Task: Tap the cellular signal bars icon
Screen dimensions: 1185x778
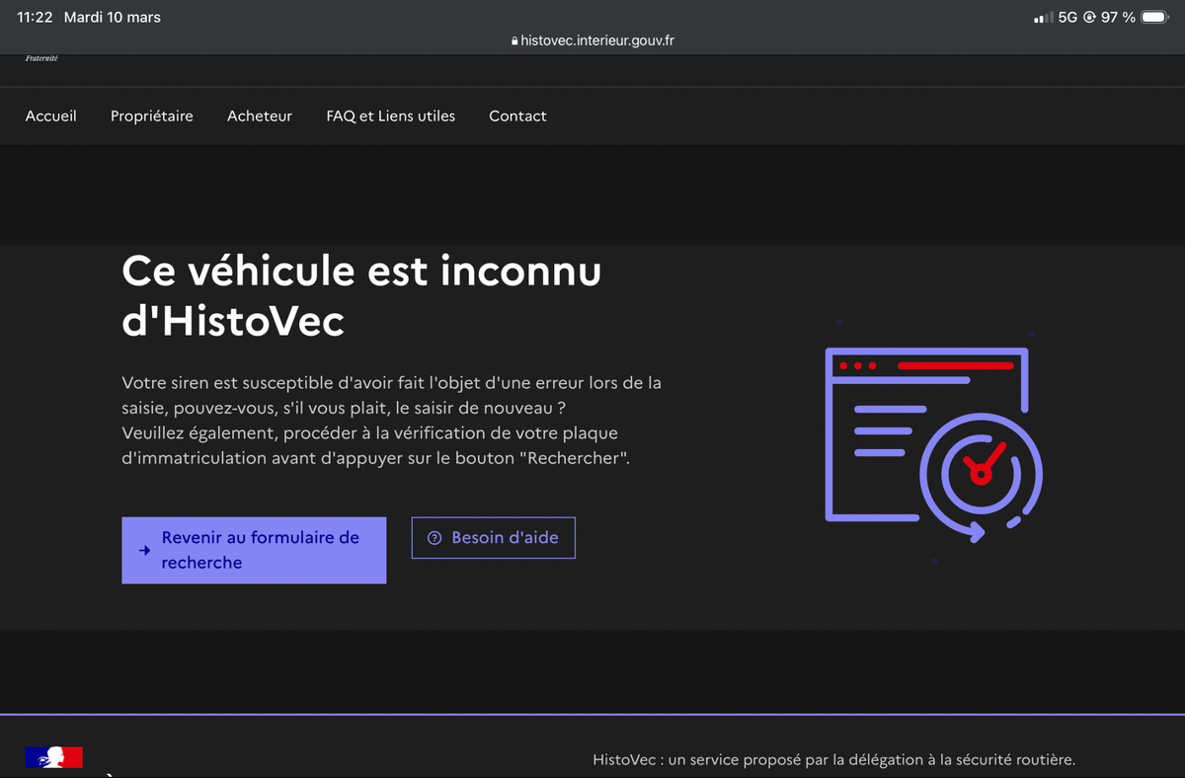Action: (1043, 18)
